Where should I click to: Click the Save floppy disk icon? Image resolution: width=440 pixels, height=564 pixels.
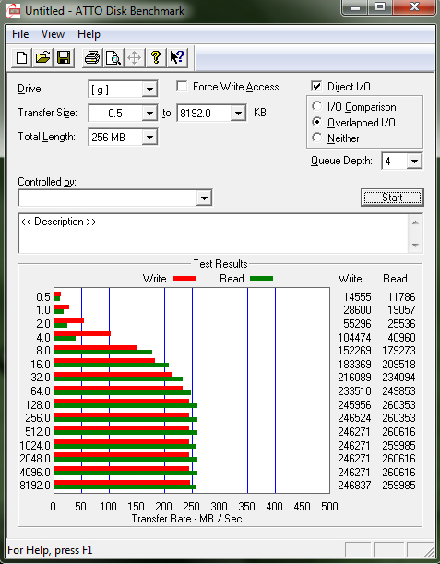pyautogui.click(x=64, y=57)
